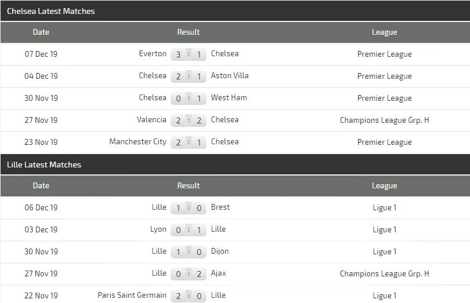470x303 pixels.
Task: Select the Brest team name
Action: click(x=220, y=207)
